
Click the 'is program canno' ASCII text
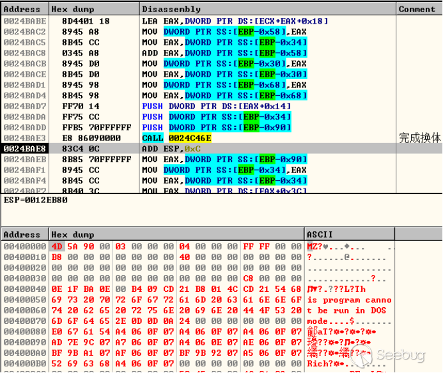point(348,300)
